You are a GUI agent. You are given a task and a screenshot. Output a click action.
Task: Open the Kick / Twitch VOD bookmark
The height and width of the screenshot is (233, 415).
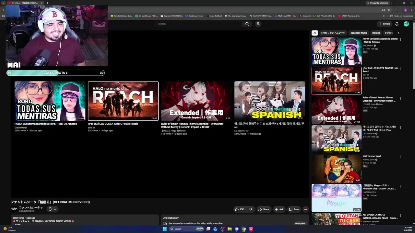(324, 16)
